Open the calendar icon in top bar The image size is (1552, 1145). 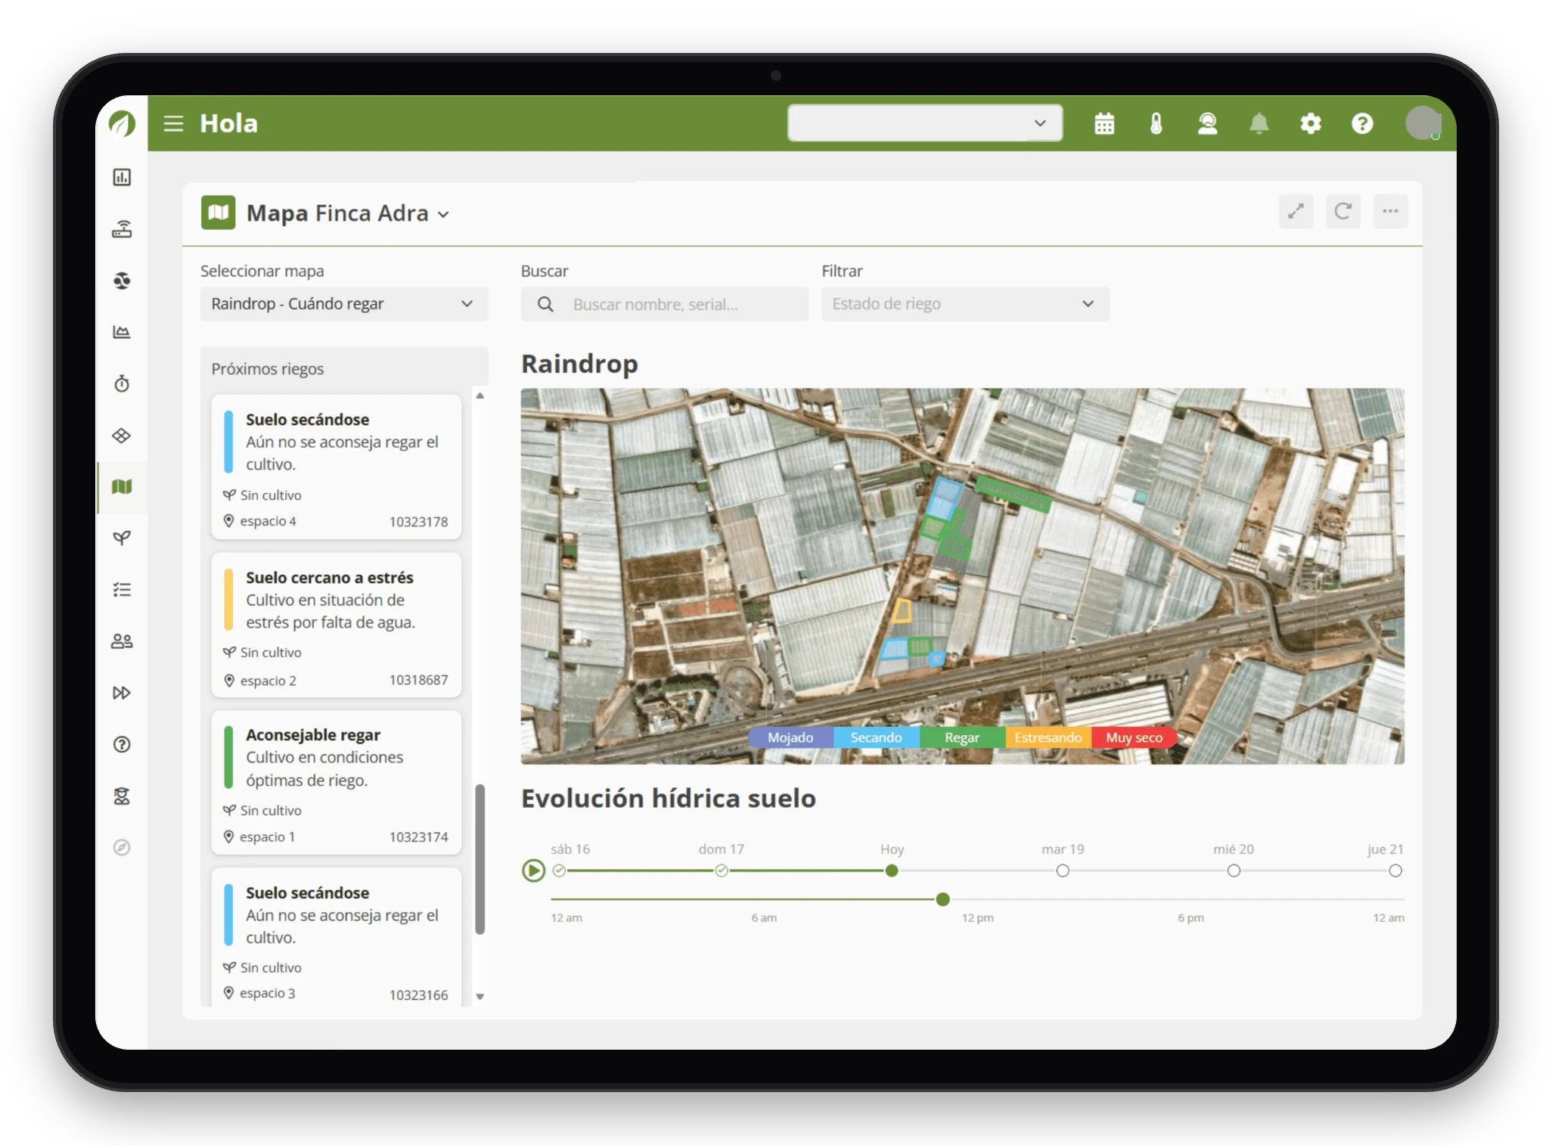(x=1104, y=123)
